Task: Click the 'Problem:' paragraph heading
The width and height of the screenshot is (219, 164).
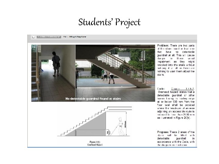Action: (x=163, y=46)
